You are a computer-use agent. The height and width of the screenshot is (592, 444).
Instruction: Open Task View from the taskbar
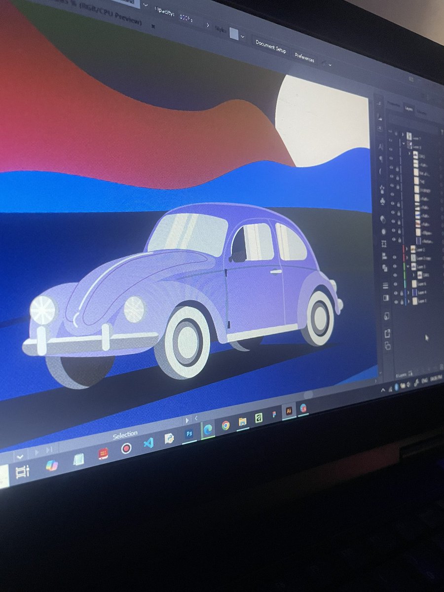tap(22, 472)
